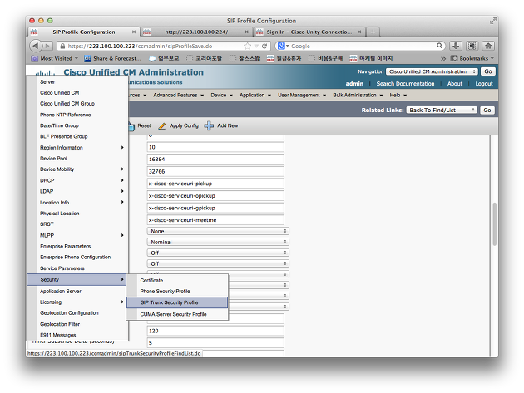Open the Bulk Administration menu
The width and height of the screenshot is (524, 393).
[x=358, y=96]
